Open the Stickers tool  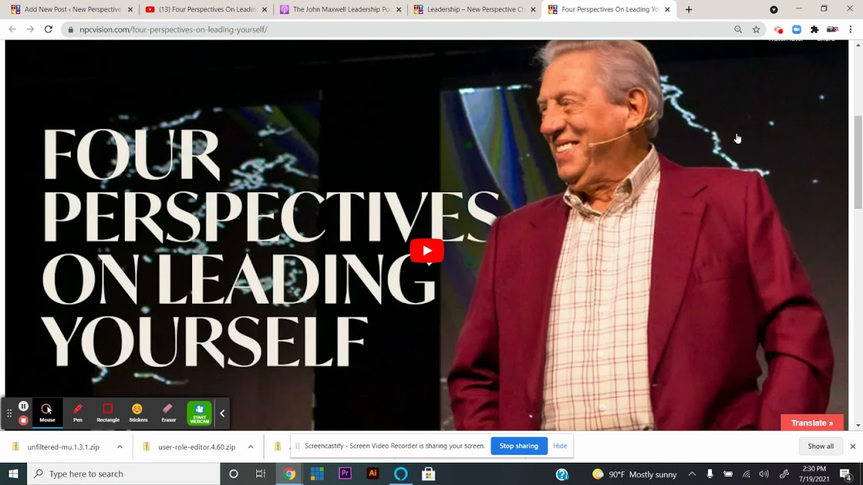click(138, 413)
